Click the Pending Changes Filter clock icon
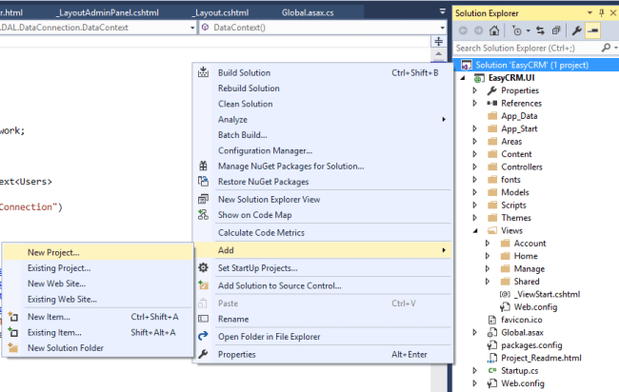Screen dimensions: 619x392 (516, 30)
